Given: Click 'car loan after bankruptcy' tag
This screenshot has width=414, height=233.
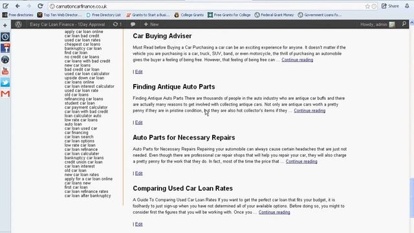Looking at the screenshot, I should (x=88, y=195).
